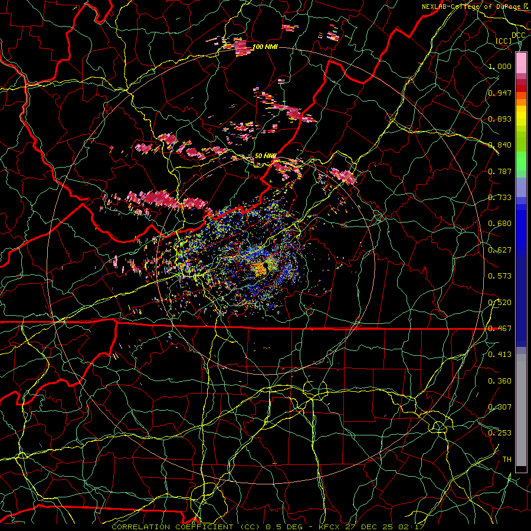Select the 0.733 scale value
The image size is (531, 531).
(500, 198)
